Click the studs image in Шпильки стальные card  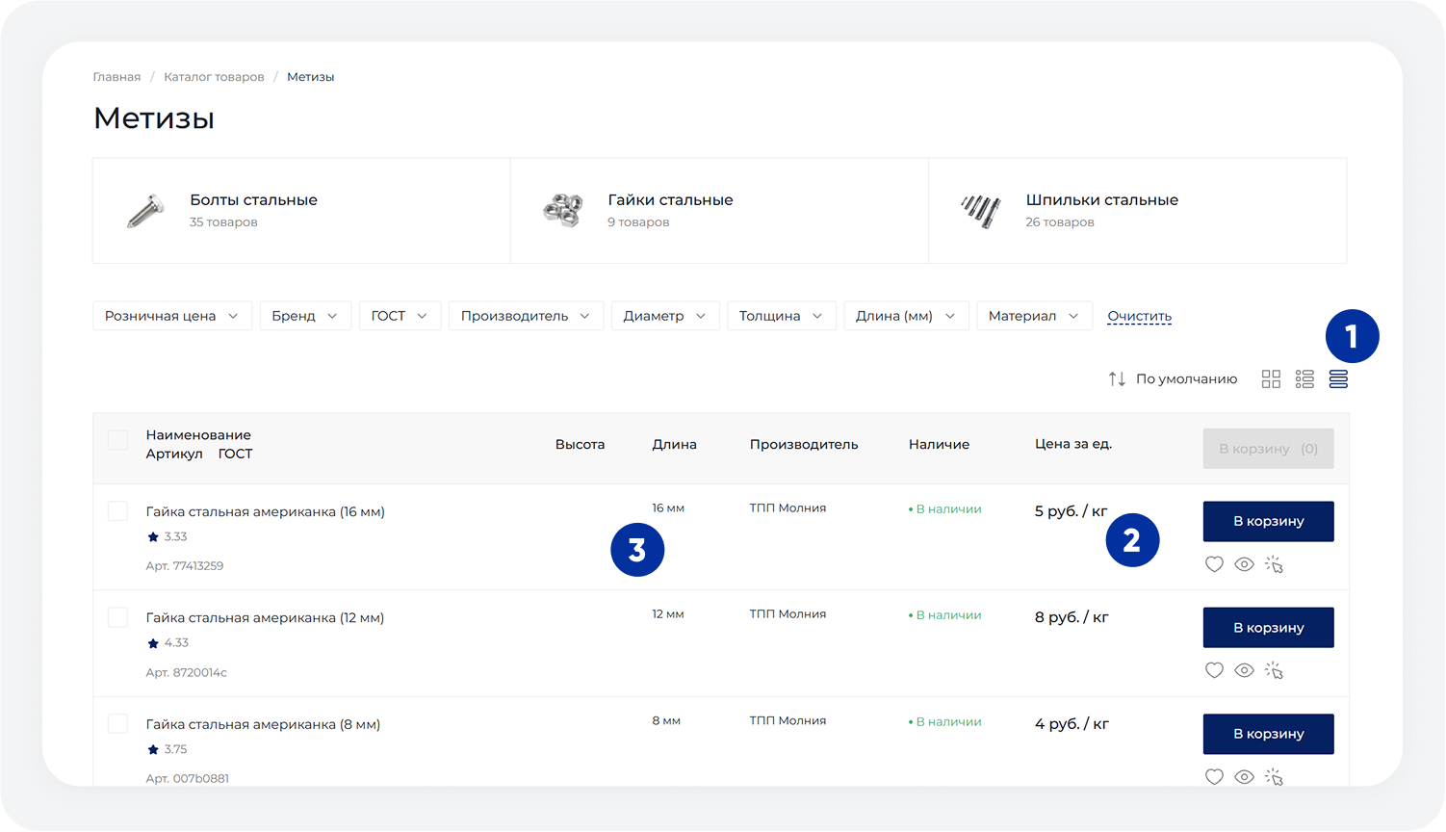981,210
